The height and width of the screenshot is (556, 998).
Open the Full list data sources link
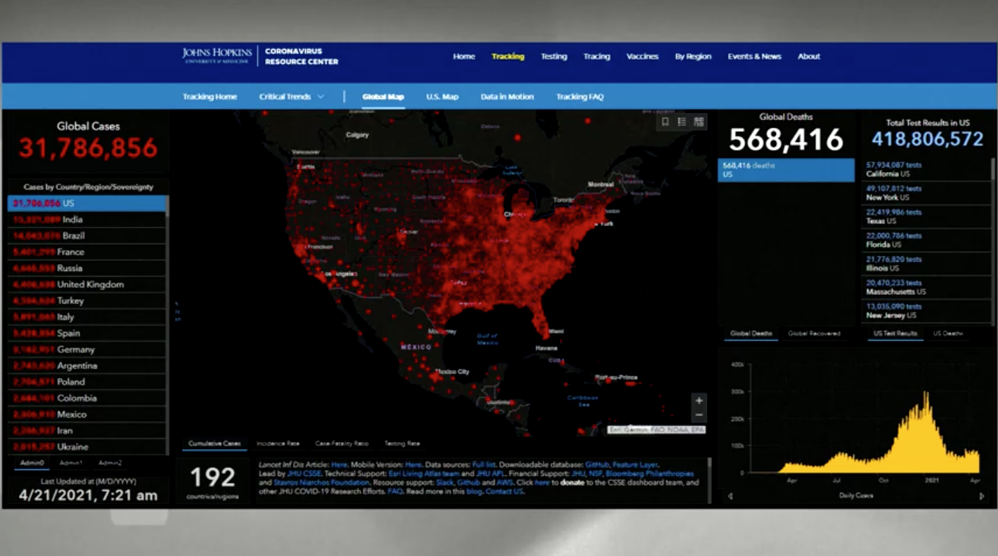484,465
